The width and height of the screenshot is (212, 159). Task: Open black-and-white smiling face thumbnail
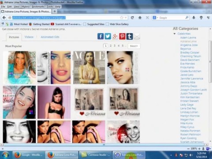(19, 132)
